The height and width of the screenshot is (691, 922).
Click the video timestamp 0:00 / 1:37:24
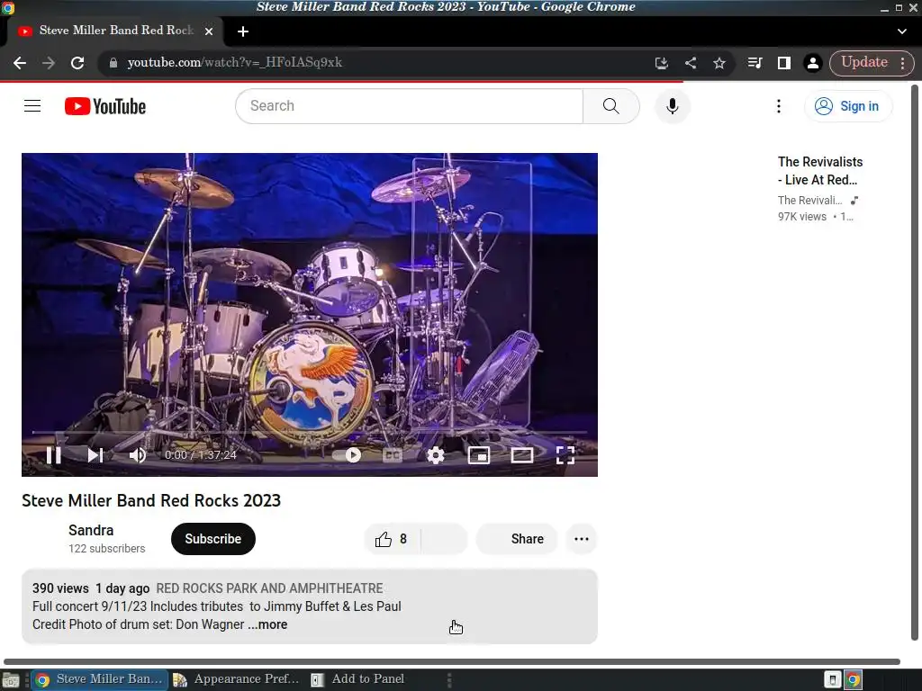(x=201, y=455)
